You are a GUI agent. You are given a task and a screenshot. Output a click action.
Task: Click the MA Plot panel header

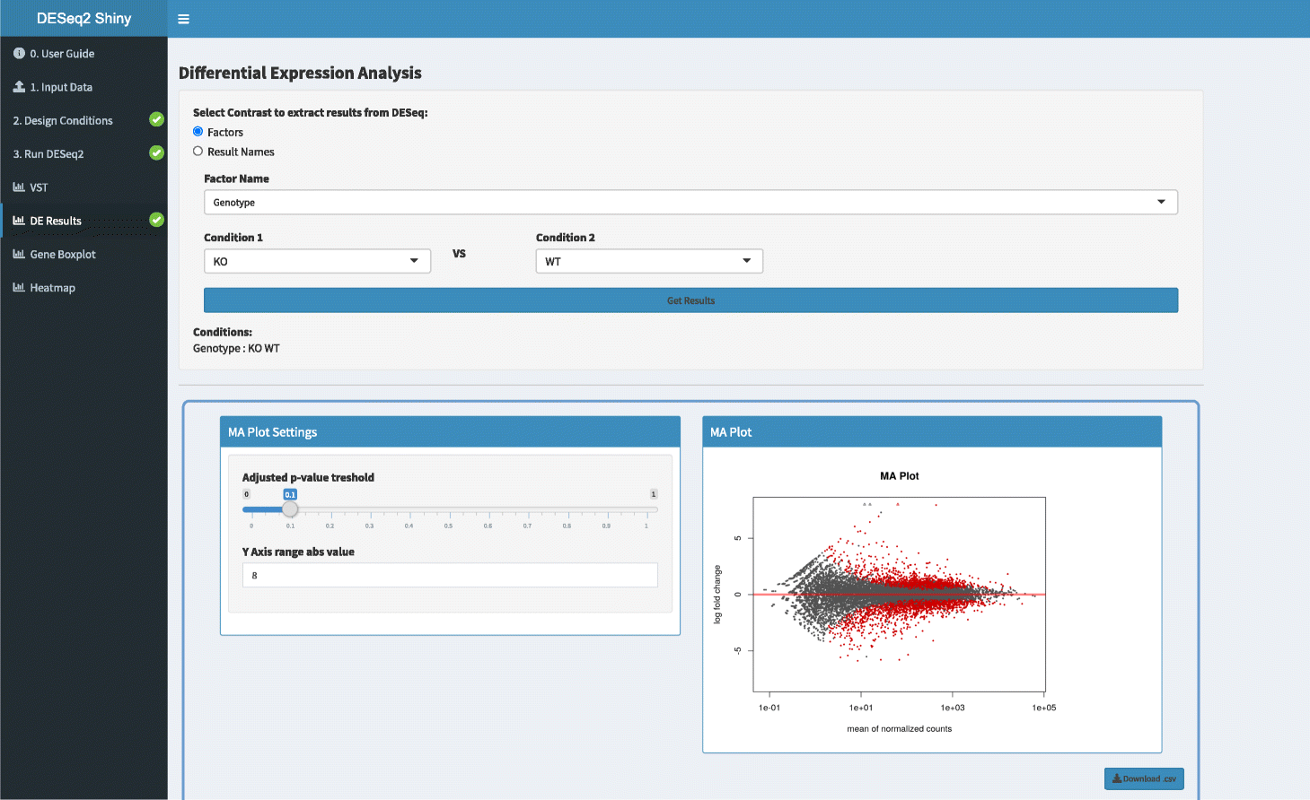(932, 431)
